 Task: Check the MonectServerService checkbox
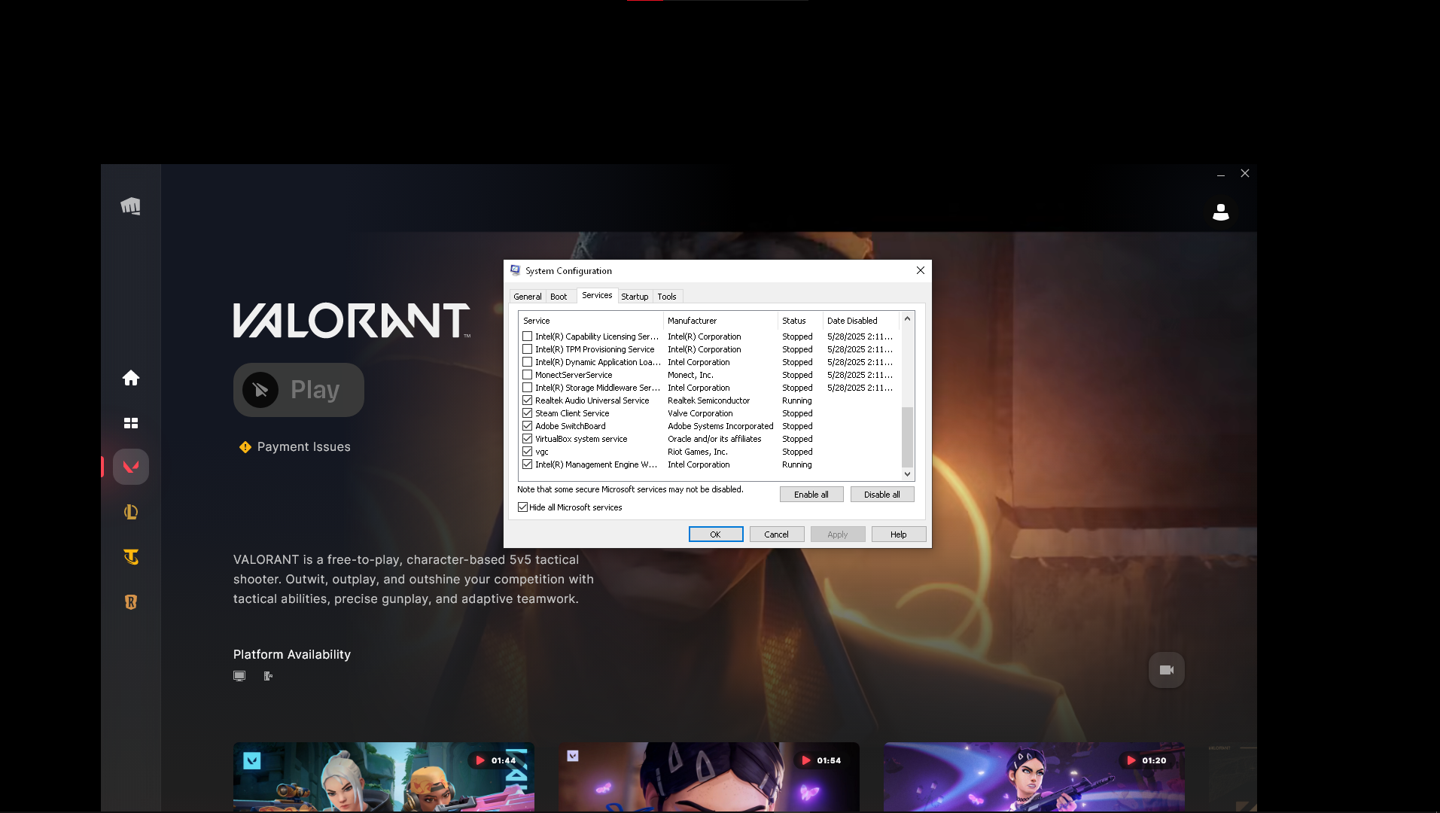click(528, 375)
